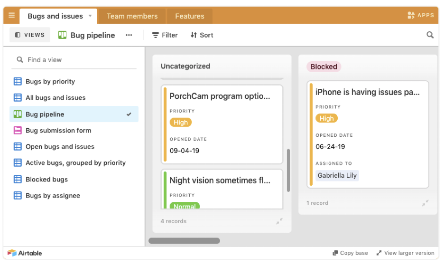
Task: Open the hamburger menu icon
Action: 11,15
